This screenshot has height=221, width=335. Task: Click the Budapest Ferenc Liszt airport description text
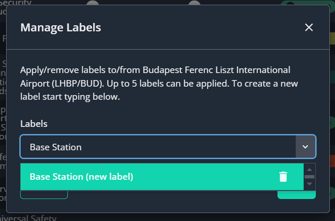coord(159,83)
